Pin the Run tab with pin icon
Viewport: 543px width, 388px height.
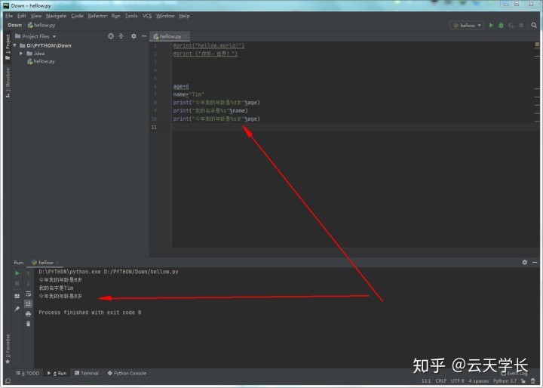[17, 309]
